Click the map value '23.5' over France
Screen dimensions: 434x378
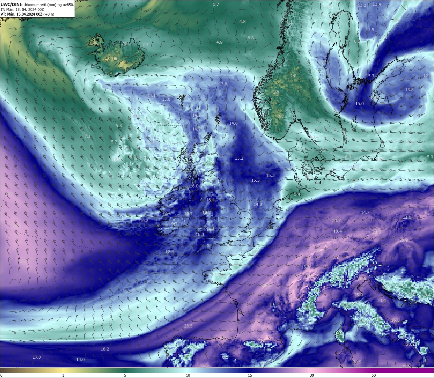[188, 326]
